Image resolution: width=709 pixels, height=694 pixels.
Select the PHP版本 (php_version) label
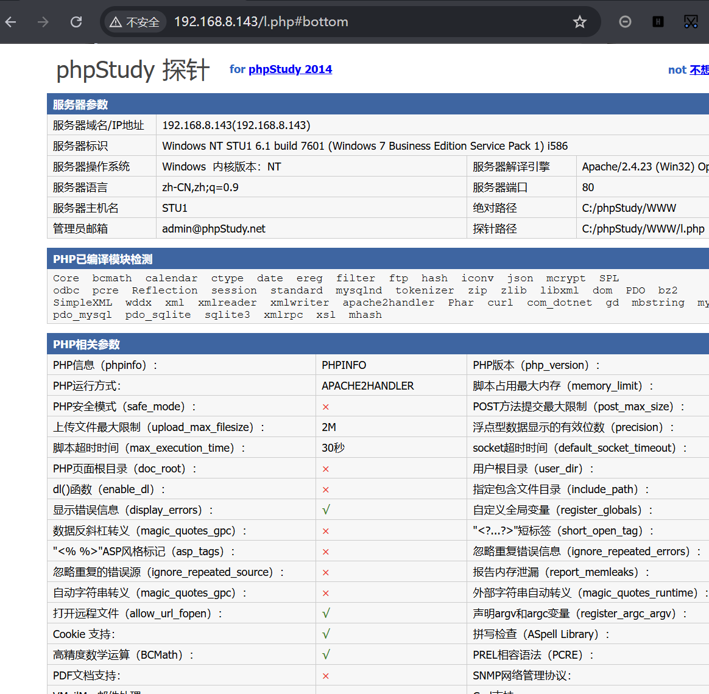pos(536,365)
